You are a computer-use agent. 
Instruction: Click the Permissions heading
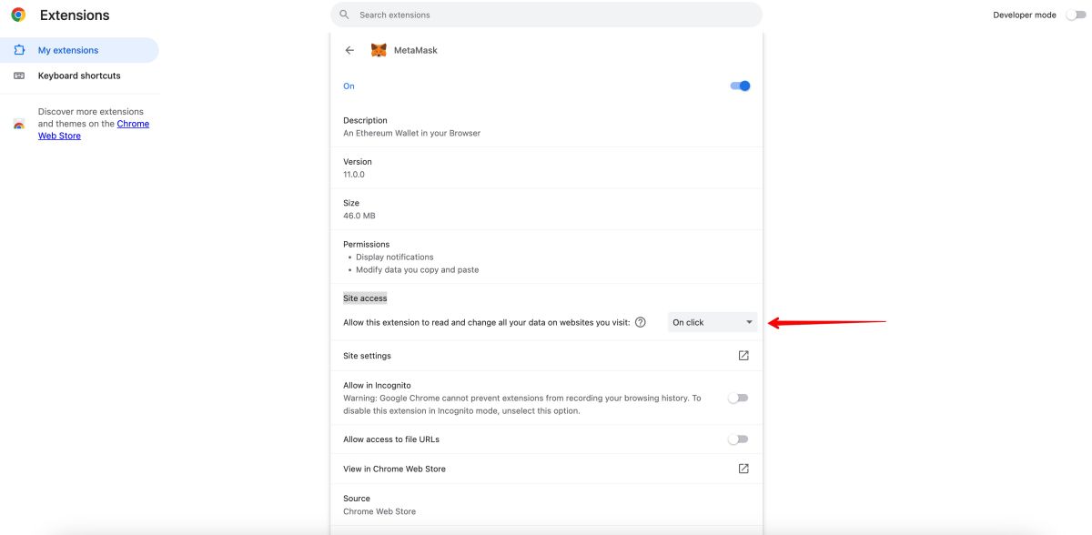(x=367, y=244)
